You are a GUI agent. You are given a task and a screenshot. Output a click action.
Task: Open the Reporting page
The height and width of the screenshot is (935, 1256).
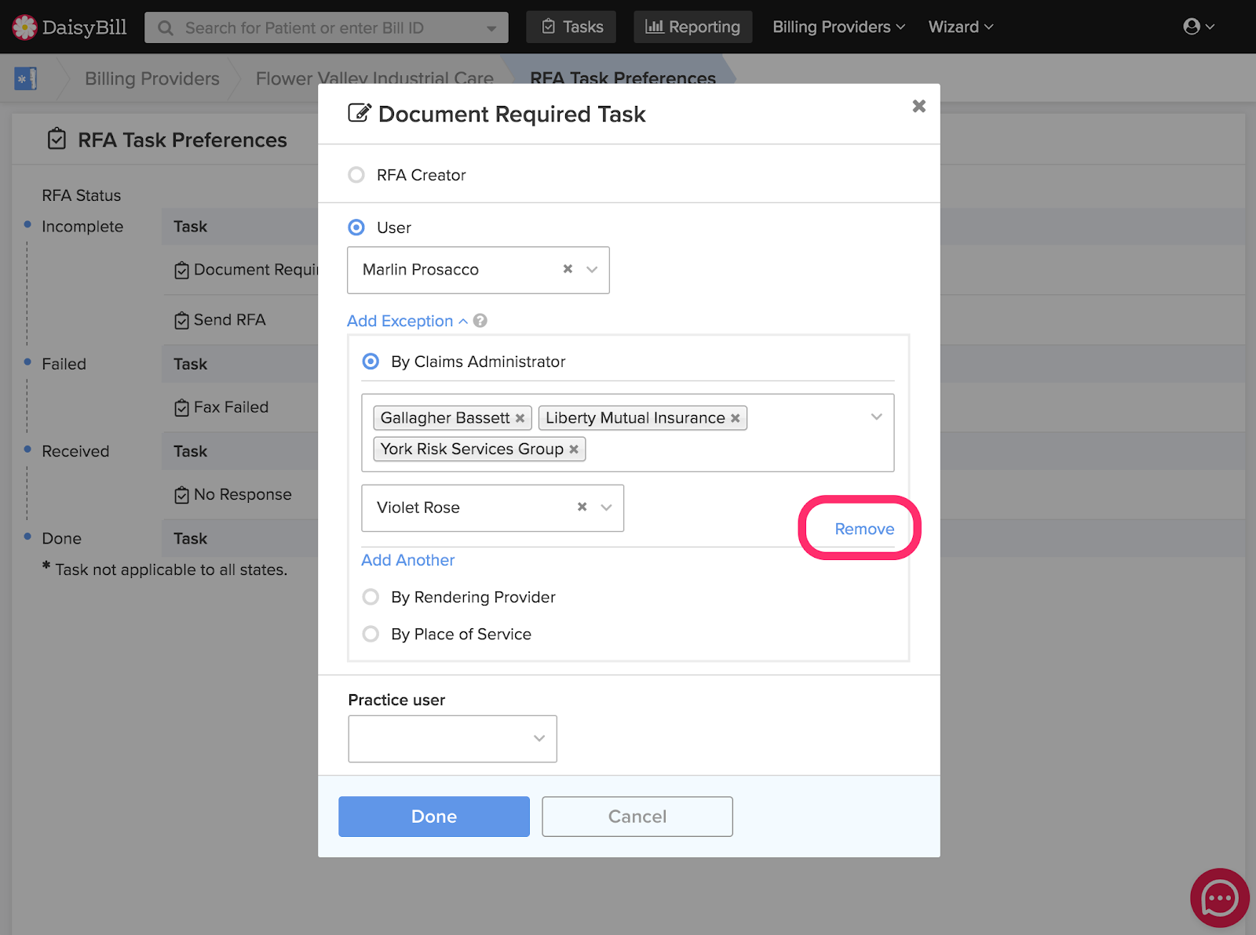[x=693, y=27]
